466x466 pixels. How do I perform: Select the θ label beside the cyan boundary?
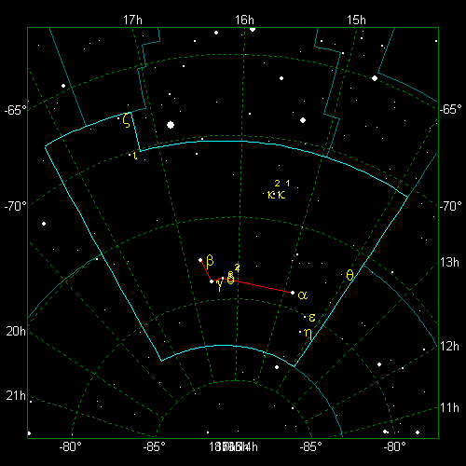[x=349, y=275]
